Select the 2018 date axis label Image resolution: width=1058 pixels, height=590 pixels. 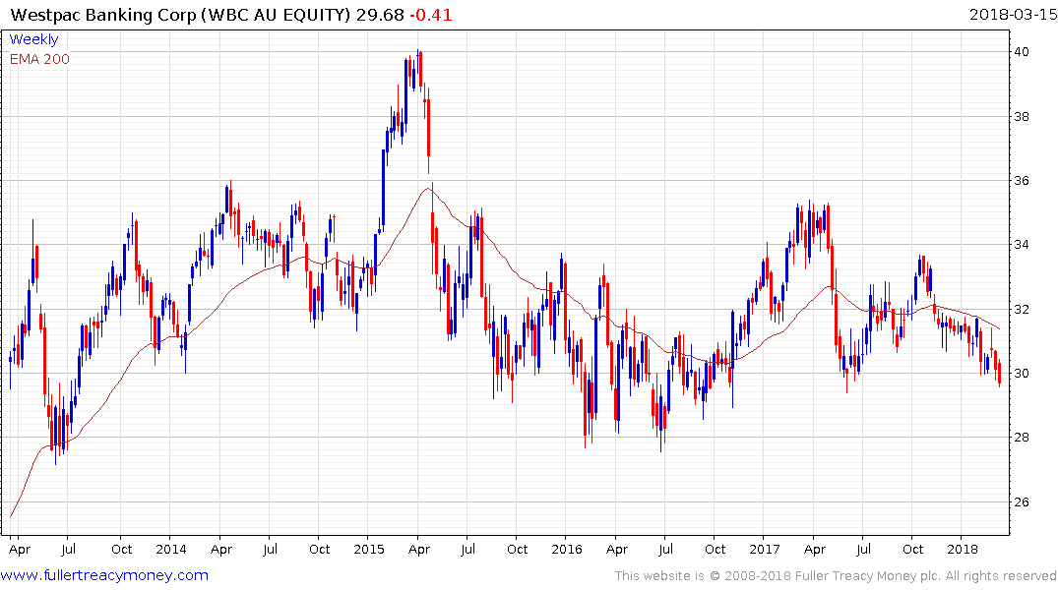click(962, 549)
